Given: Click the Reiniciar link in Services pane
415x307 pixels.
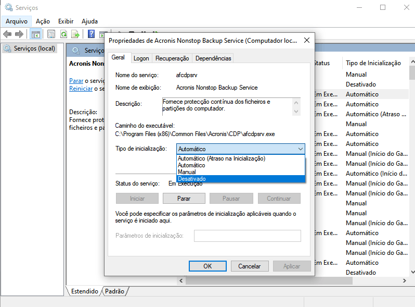Looking at the screenshot, I should pos(81,89).
